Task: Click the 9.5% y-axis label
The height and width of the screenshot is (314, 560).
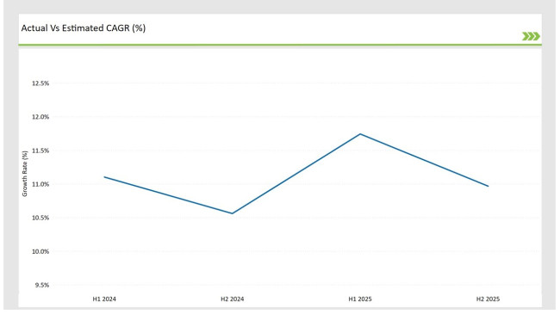Action: (x=42, y=285)
